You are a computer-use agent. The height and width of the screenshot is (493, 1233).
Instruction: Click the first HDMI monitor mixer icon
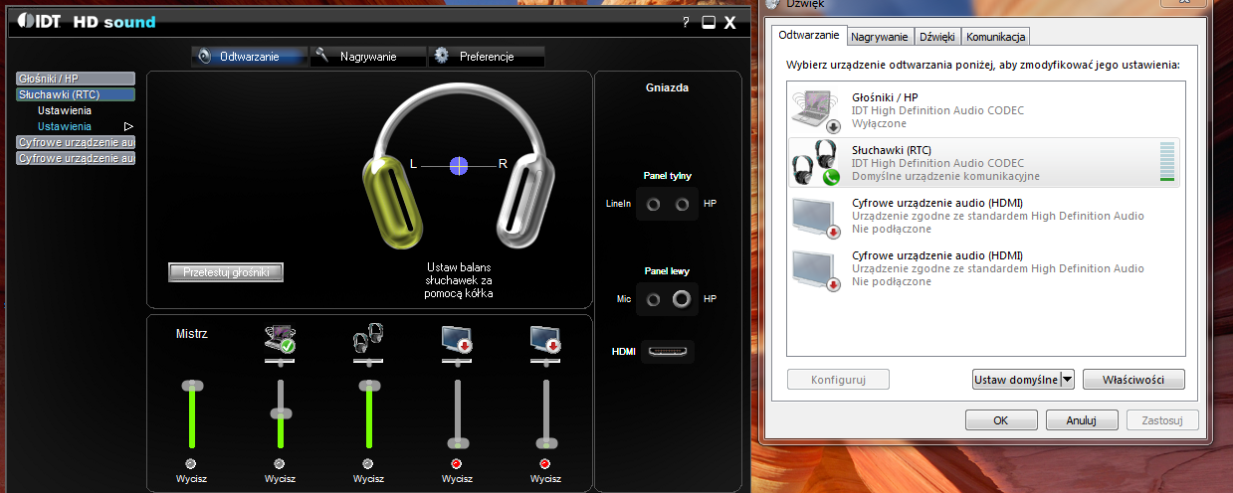pyautogui.click(x=457, y=340)
